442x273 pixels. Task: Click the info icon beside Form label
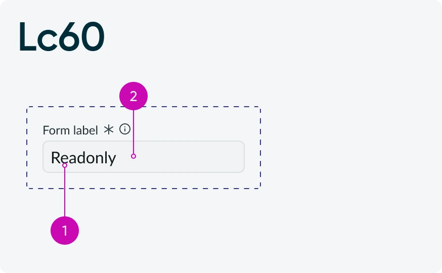[125, 129]
